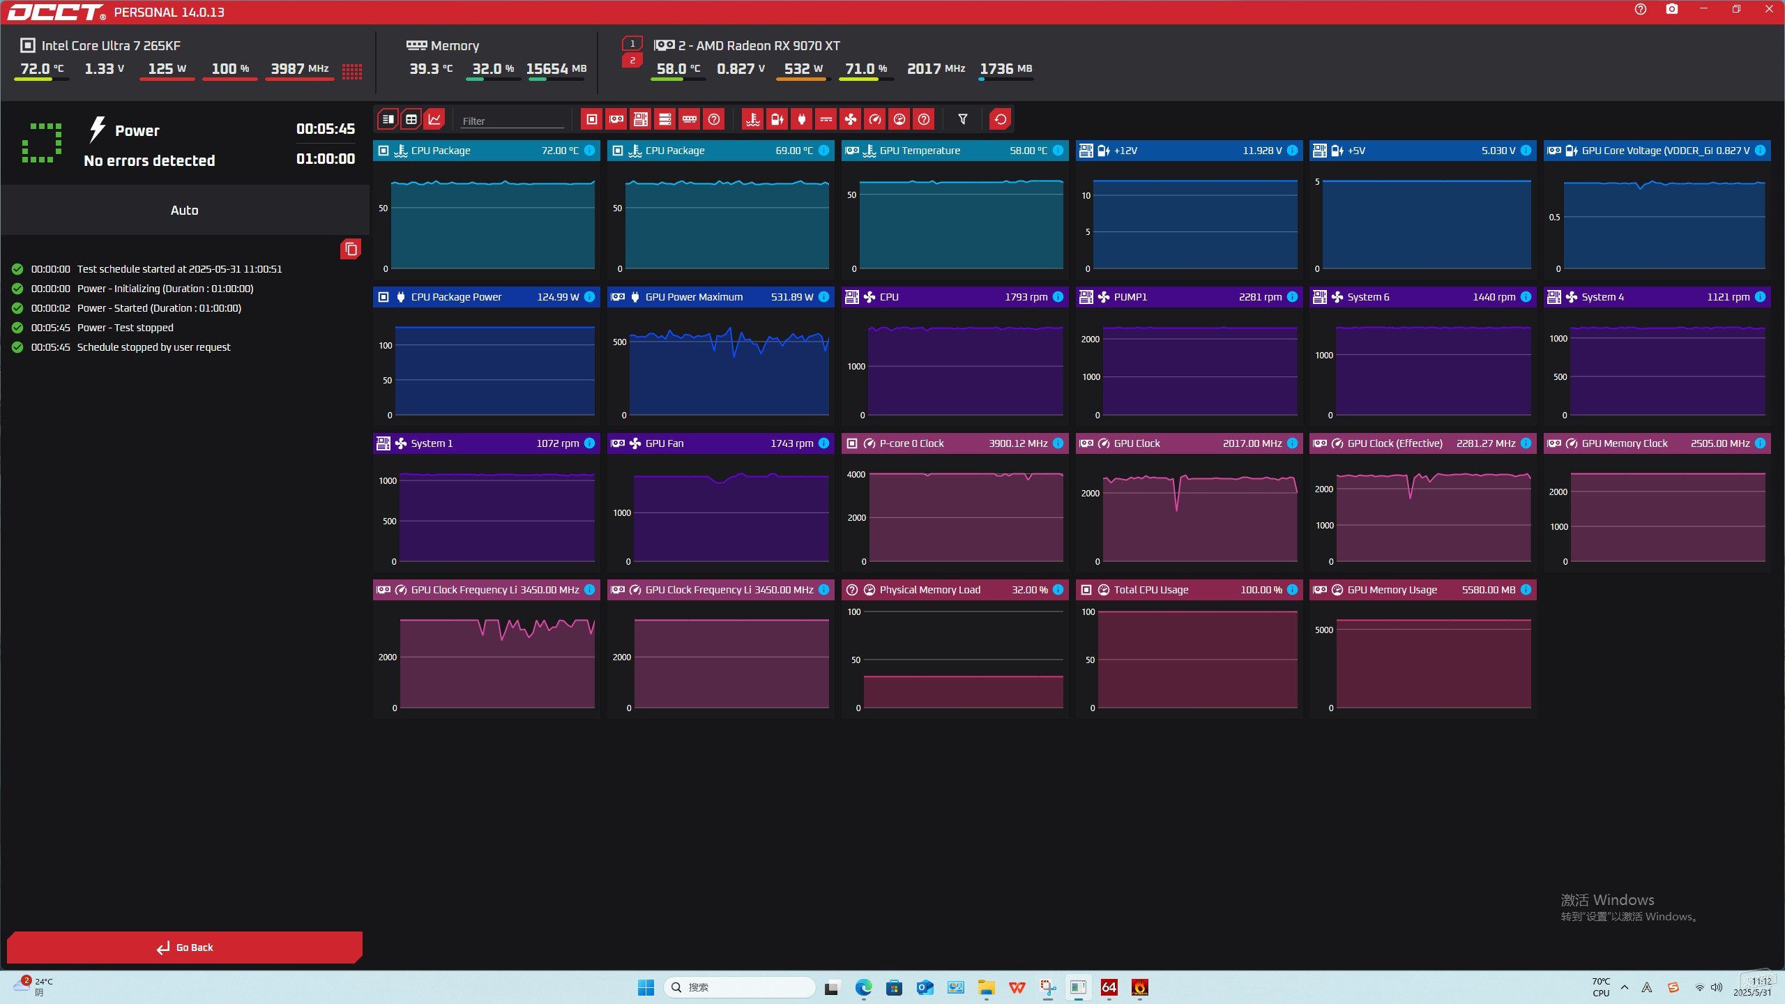Click the Auto mode bar

tap(185, 210)
